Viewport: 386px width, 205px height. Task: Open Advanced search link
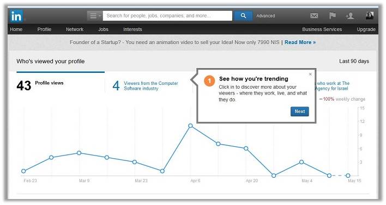pos(266,16)
